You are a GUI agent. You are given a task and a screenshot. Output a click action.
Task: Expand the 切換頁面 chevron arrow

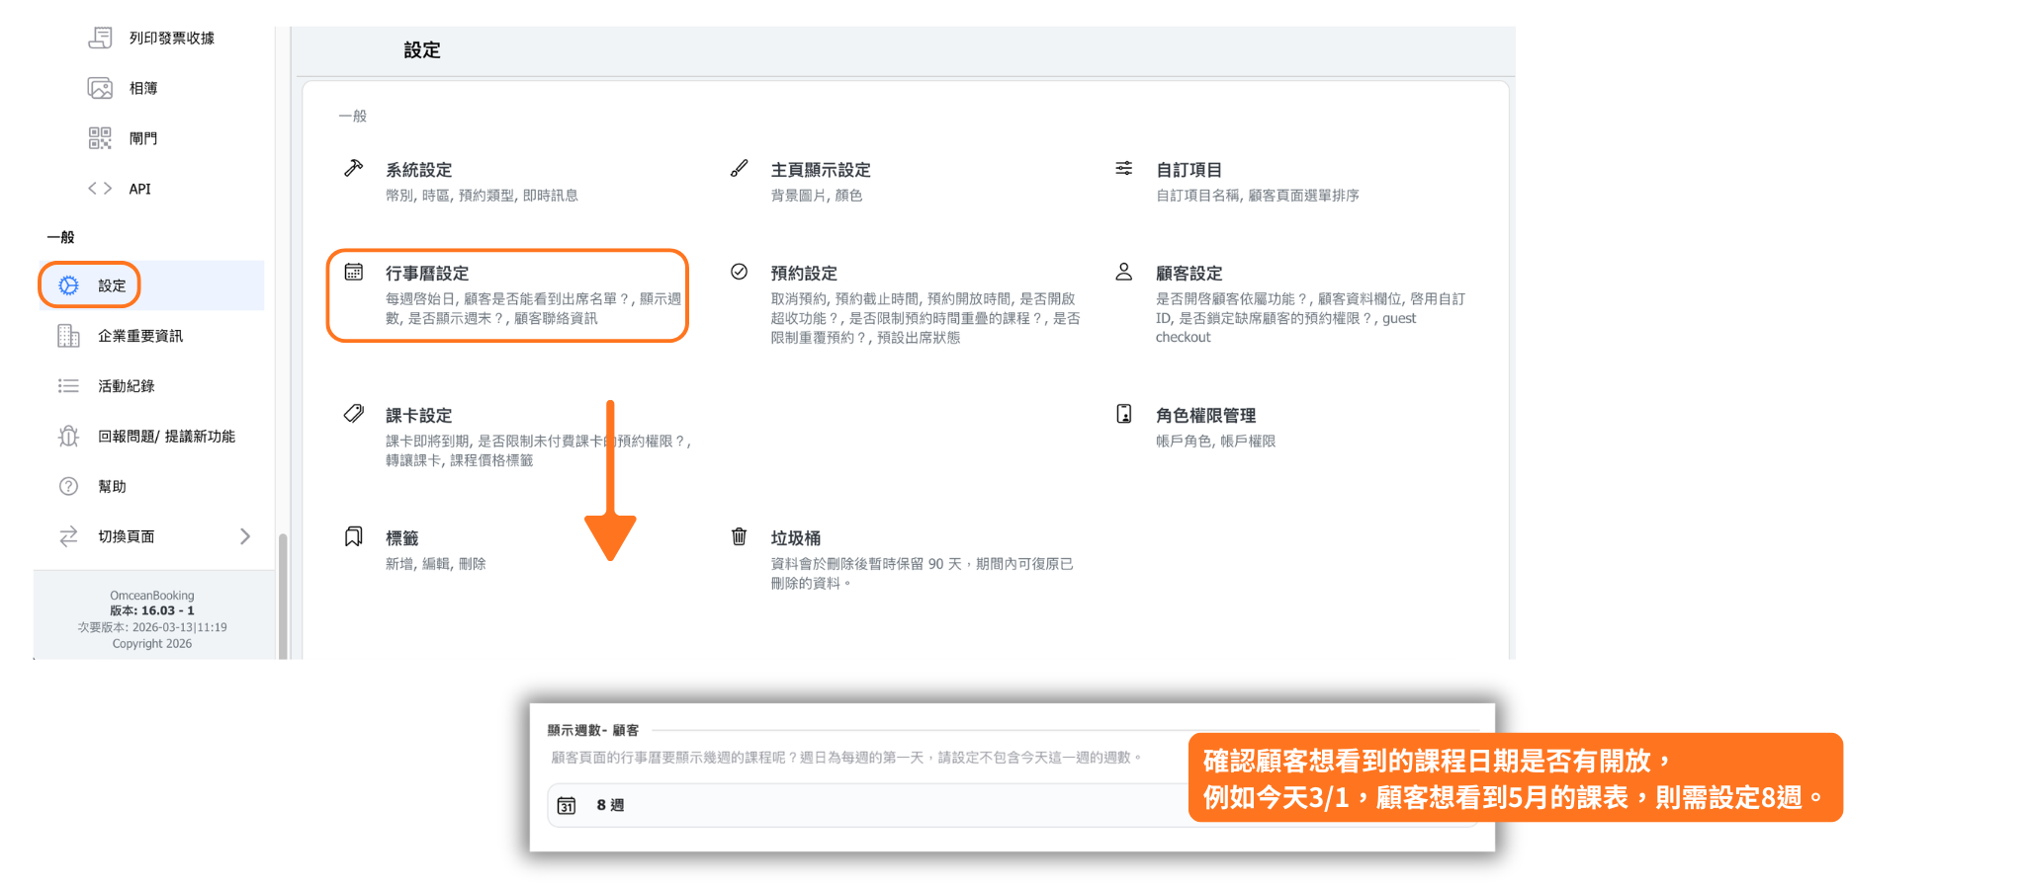click(x=245, y=536)
